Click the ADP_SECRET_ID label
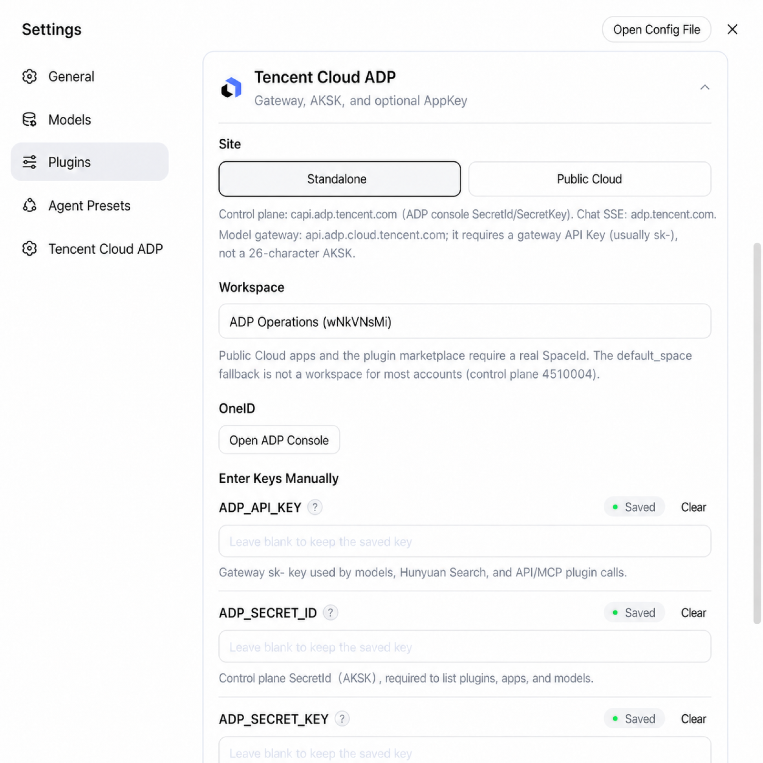The width and height of the screenshot is (763, 763). coord(268,613)
